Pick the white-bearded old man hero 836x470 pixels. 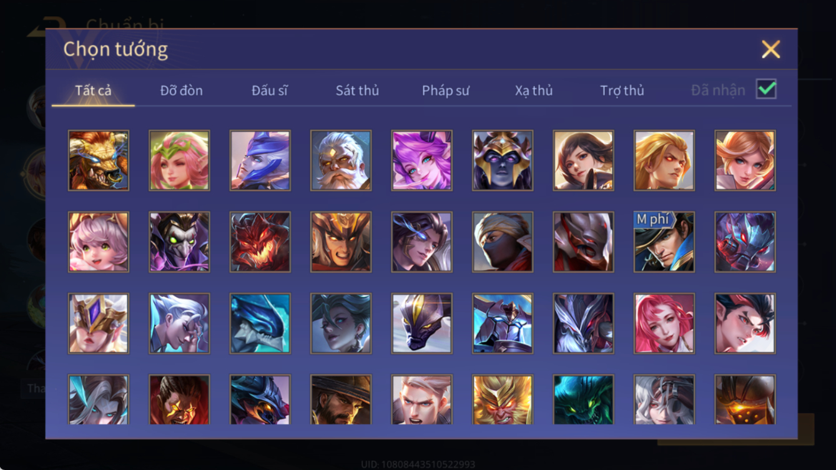click(341, 160)
